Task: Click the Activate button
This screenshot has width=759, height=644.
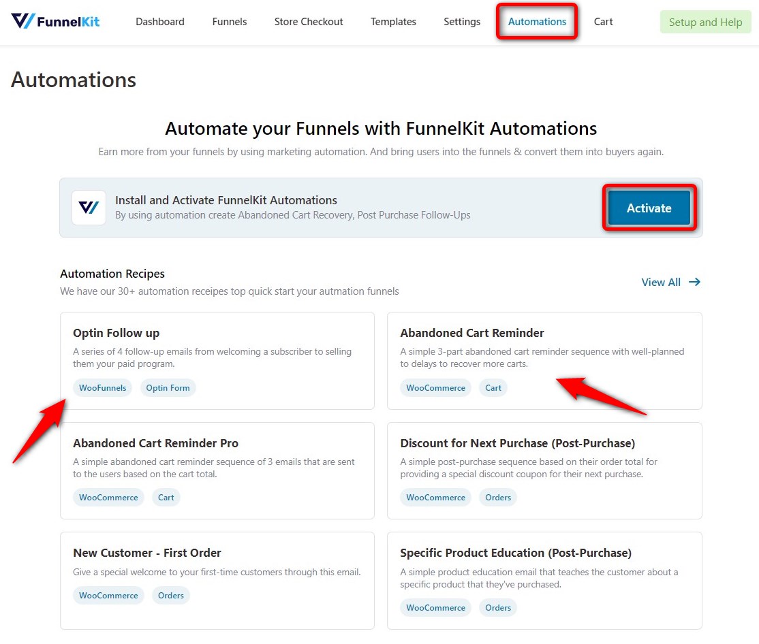Action: pyautogui.click(x=649, y=208)
